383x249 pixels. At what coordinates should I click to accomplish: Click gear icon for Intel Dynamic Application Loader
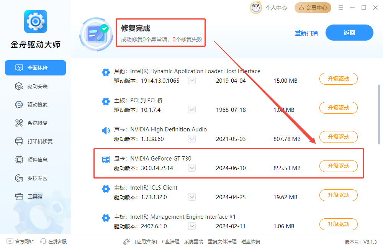tap(106, 72)
